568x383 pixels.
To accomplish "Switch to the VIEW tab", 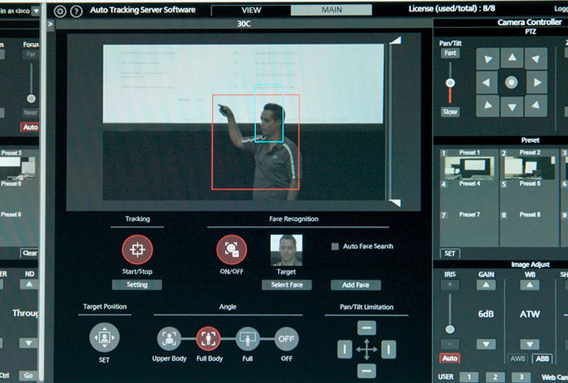I will click(x=250, y=10).
